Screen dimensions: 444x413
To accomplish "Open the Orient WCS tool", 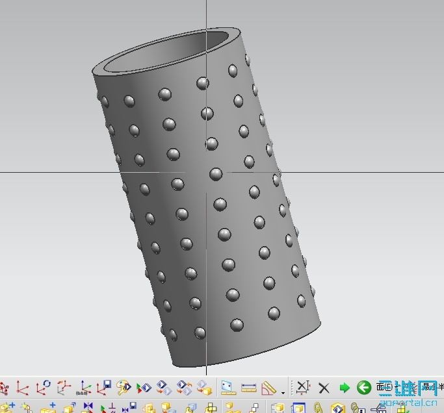I will pos(64,388).
